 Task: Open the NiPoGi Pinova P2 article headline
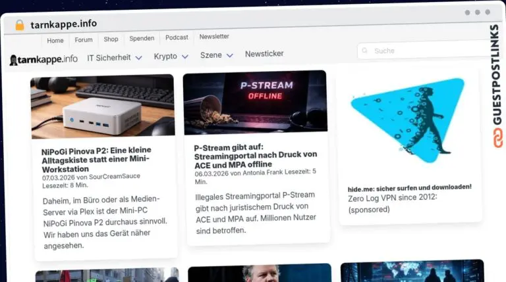(96, 159)
